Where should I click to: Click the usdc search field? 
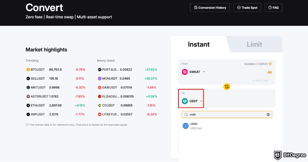click(x=227, y=115)
